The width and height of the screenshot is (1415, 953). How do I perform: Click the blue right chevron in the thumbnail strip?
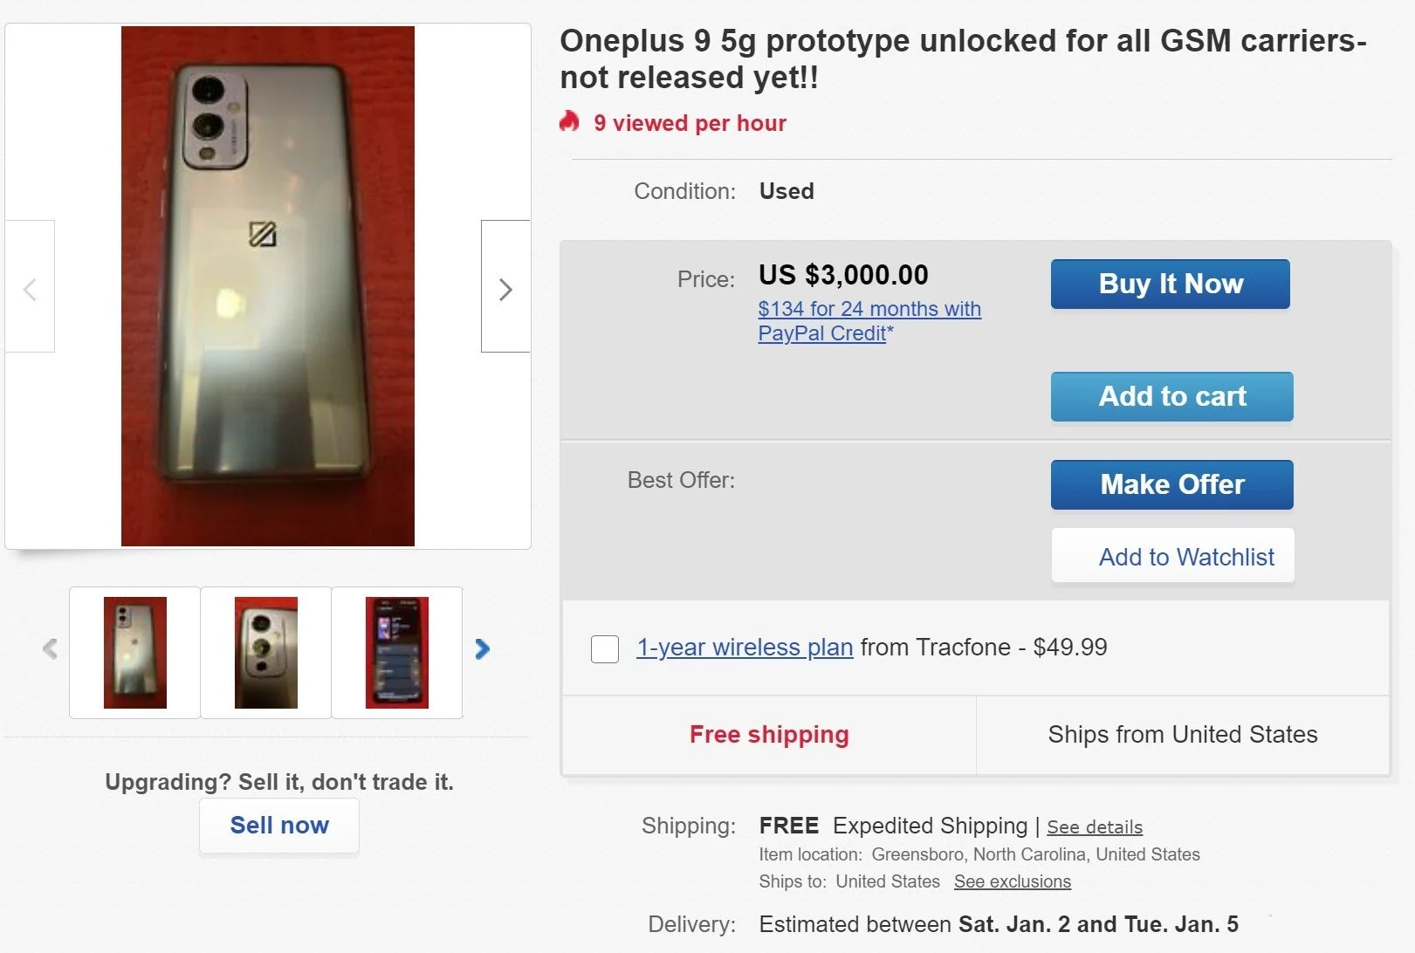point(482,649)
